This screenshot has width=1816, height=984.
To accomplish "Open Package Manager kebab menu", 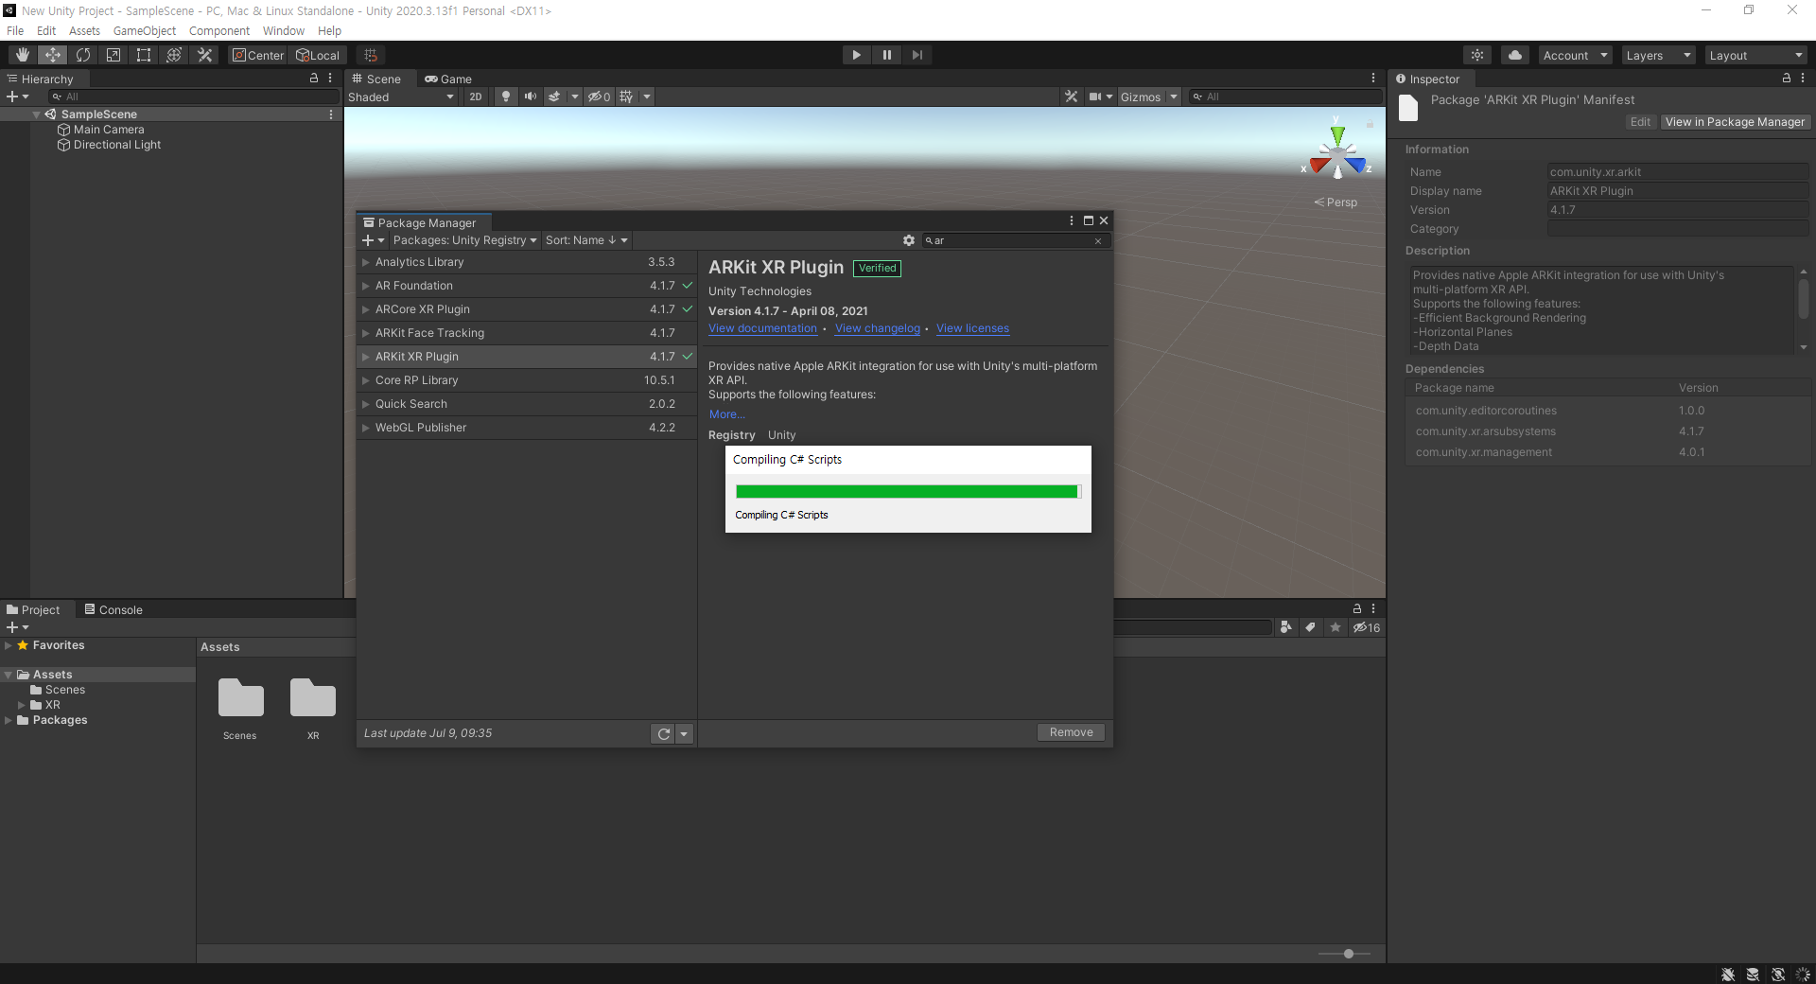I will (x=1072, y=220).
